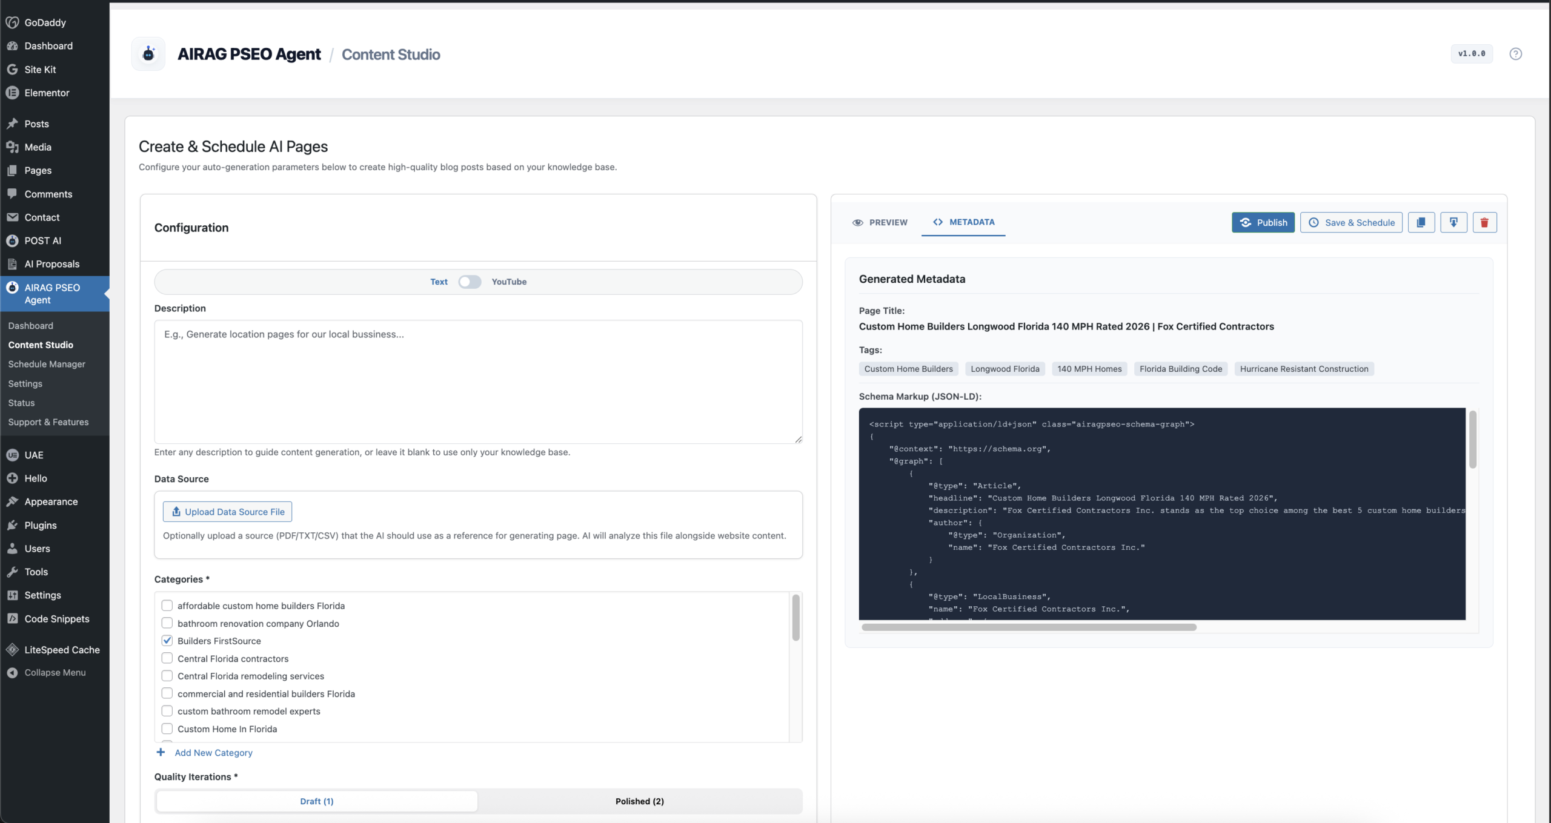
Task: Click the v1.0.0 version badge
Action: click(x=1472, y=54)
